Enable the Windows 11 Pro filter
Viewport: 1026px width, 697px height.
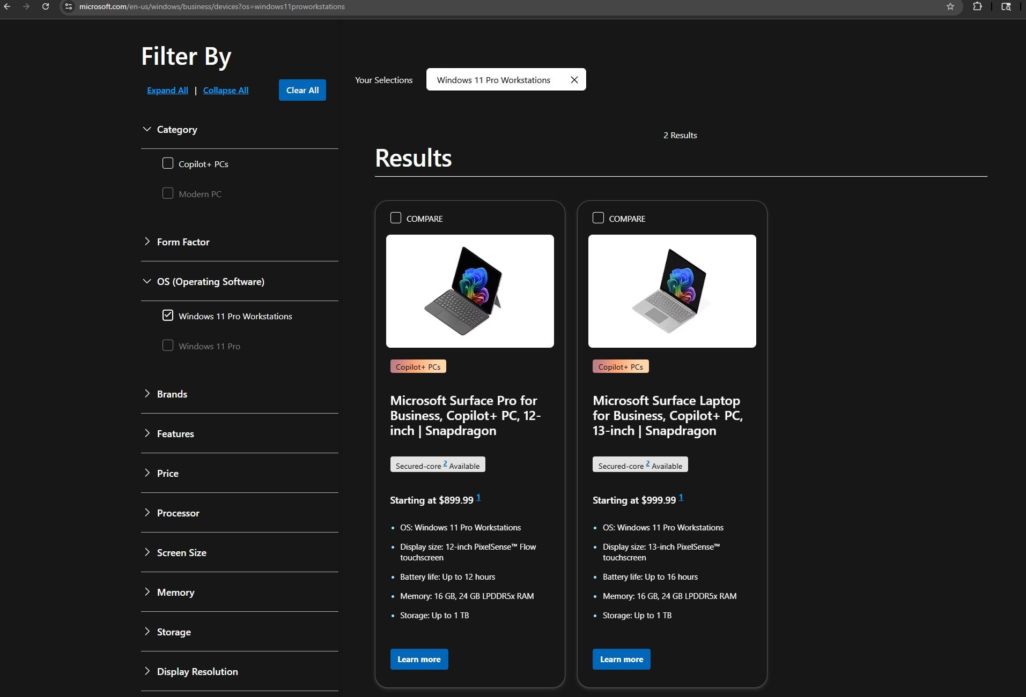pyautogui.click(x=168, y=346)
